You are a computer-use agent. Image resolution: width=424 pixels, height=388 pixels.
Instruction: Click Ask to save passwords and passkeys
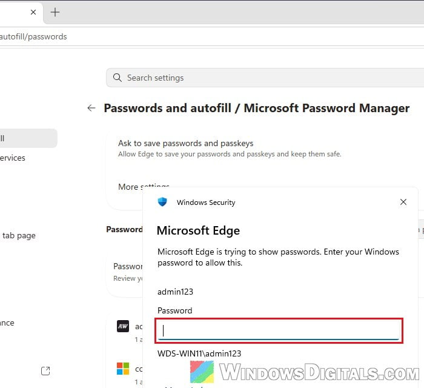point(185,143)
